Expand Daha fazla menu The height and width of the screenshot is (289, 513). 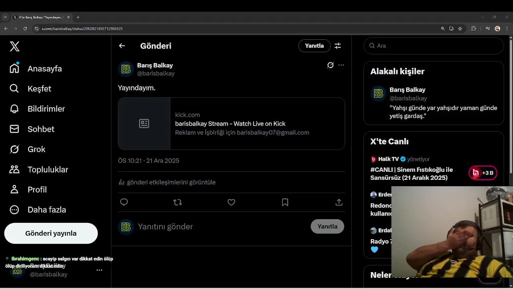click(x=37, y=210)
